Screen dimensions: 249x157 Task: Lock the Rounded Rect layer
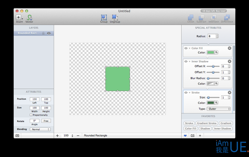tap(43, 33)
